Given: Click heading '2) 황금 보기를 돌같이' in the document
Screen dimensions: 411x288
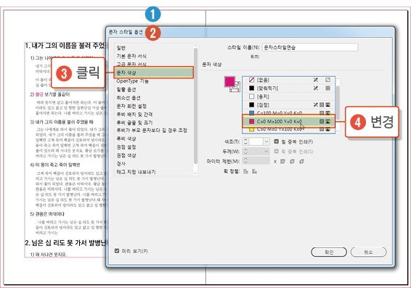Looking at the screenshot, I should point(50,94).
